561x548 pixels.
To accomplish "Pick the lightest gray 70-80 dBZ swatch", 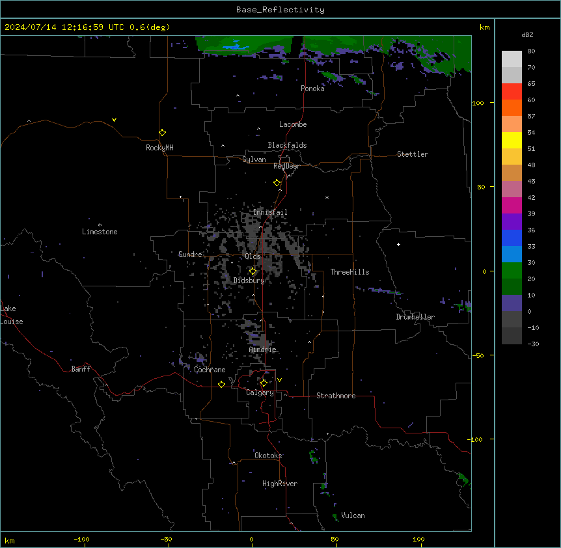I will [512, 59].
